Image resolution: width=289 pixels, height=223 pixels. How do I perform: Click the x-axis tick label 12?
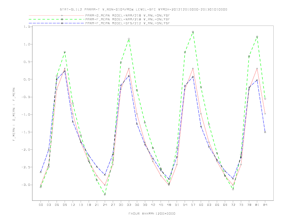pyautogui.click(x=73, y=205)
